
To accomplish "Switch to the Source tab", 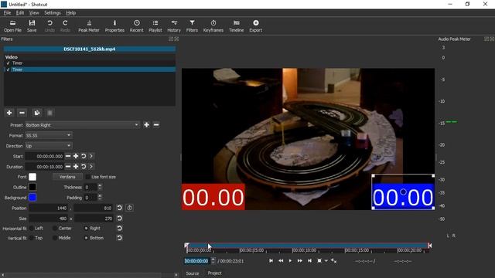I will coord(193,273).
